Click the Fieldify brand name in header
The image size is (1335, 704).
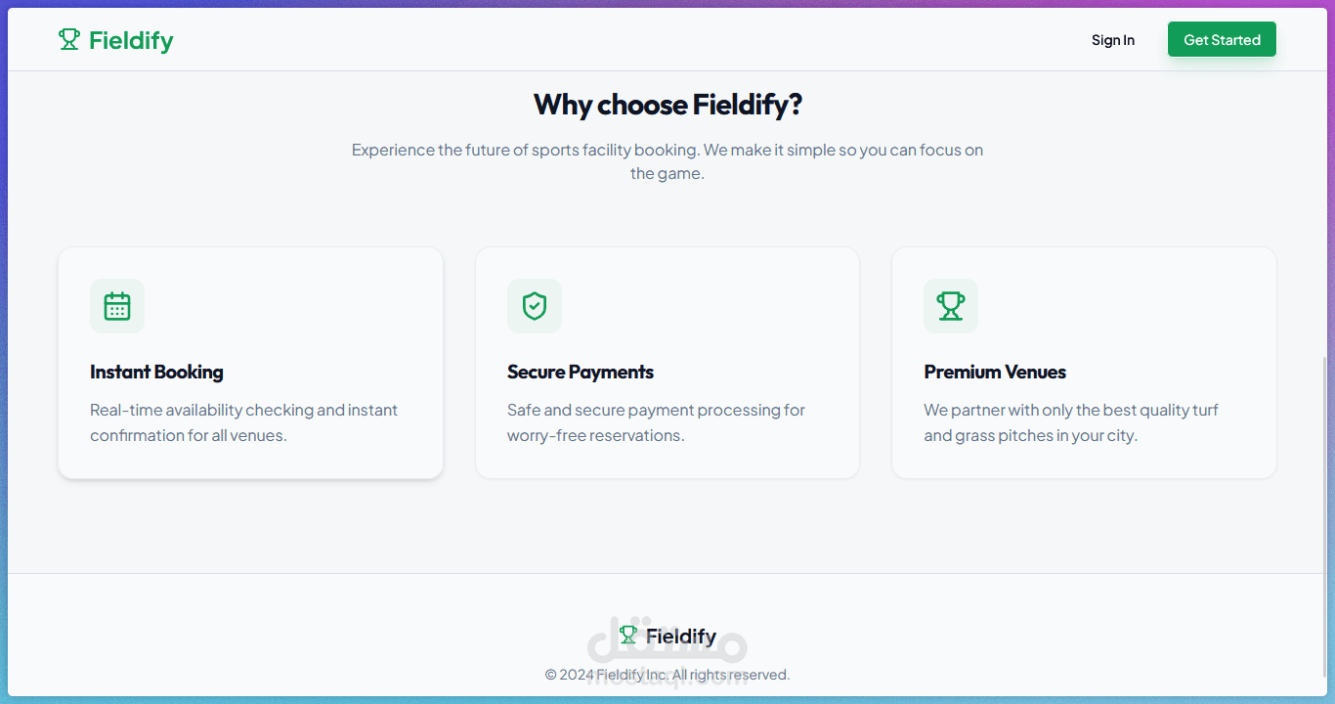click(x=131, y=40)
